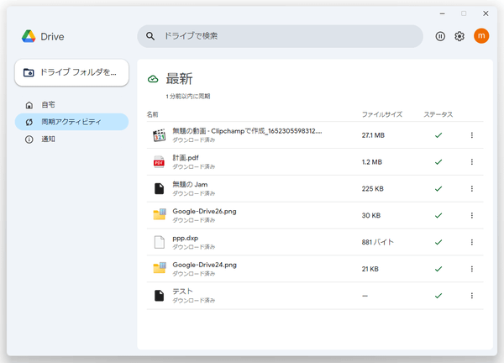Screen dimensions: 504x363
Task: Click the ドライブ フォルダを... button
Action: (71, 72)
